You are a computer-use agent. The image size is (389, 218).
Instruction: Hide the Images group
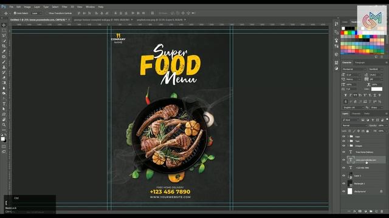(x=343, y=146)
